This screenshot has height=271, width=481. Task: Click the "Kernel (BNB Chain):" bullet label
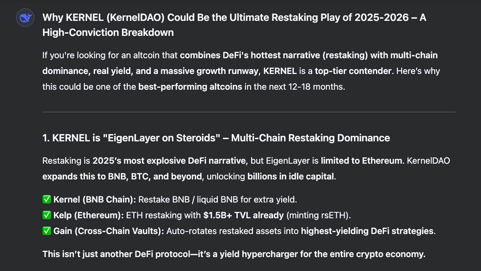click(x=95, y=200)
